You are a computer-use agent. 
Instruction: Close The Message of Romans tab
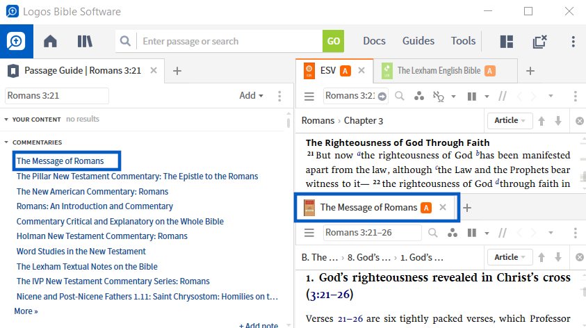point(443,207)
